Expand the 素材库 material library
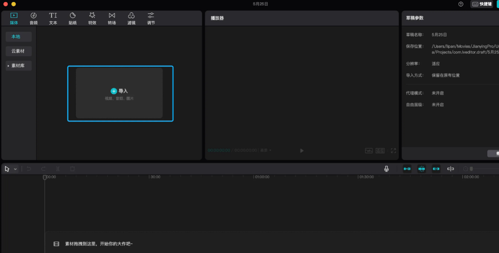This screenshot has width=499, height=253. tap(18, 66)
